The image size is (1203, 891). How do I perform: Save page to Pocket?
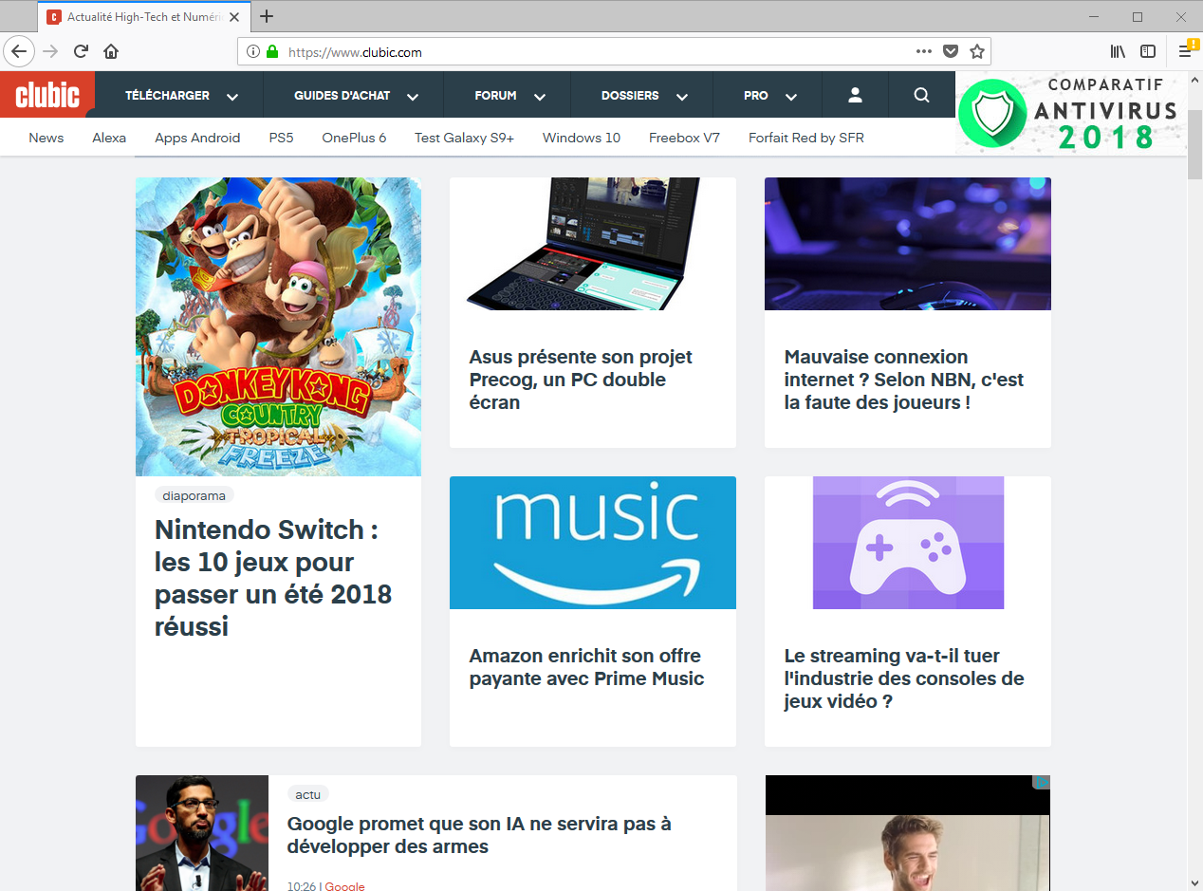coord(951,51)
